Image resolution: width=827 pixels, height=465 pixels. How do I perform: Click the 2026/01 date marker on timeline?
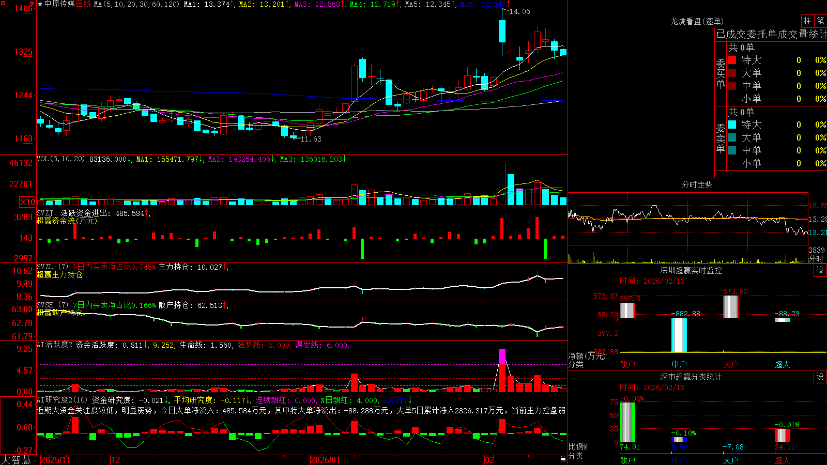pos(326,460)
